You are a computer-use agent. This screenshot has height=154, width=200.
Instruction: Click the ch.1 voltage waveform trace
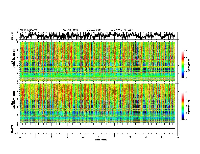97,36
